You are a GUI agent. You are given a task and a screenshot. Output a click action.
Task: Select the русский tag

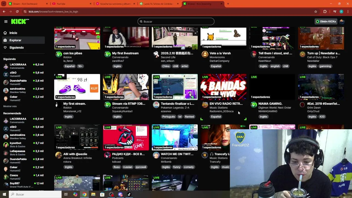pos(141,167)
